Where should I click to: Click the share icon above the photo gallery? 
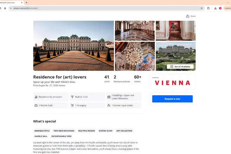(188, 16)
